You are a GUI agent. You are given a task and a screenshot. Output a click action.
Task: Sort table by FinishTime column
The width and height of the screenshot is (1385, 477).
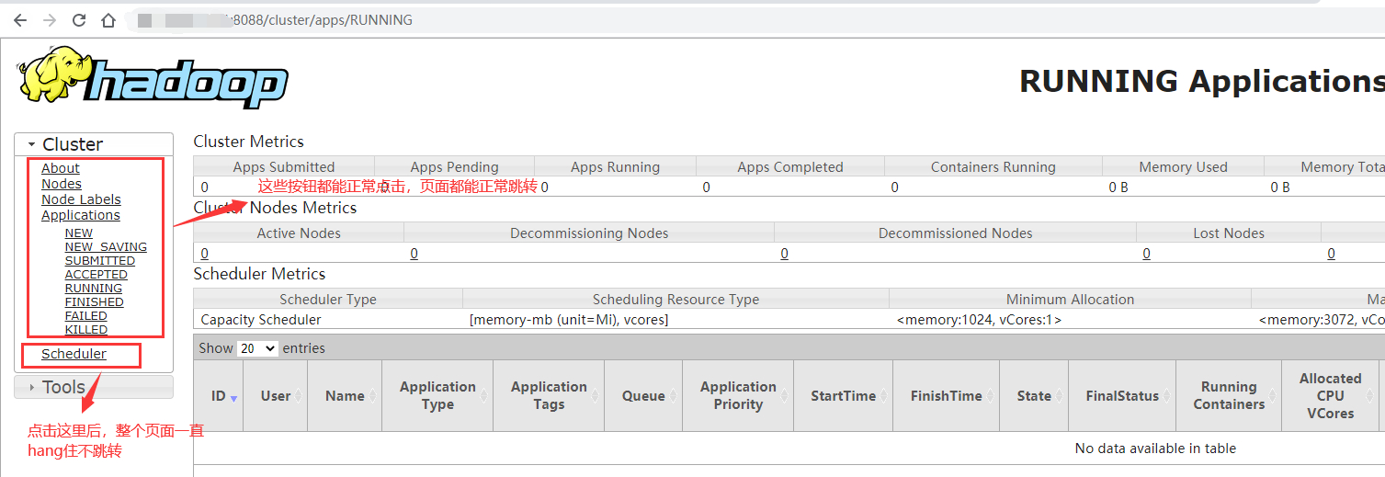(x=946, y=396)
